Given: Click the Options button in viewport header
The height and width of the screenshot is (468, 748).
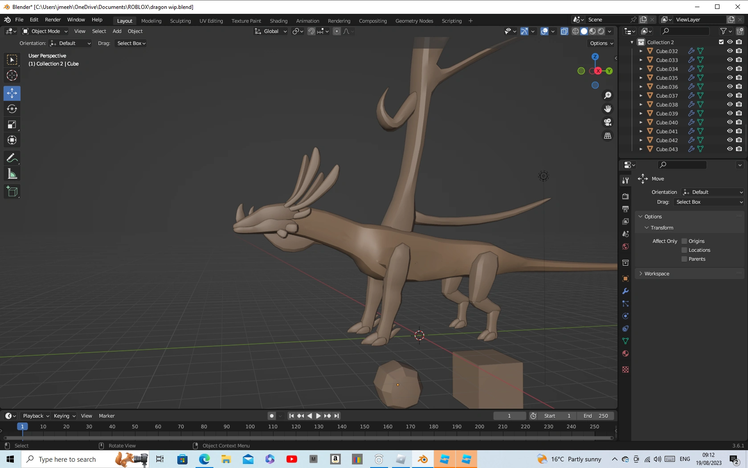Looking at the screenshot, I should click(x=601, y=43).
